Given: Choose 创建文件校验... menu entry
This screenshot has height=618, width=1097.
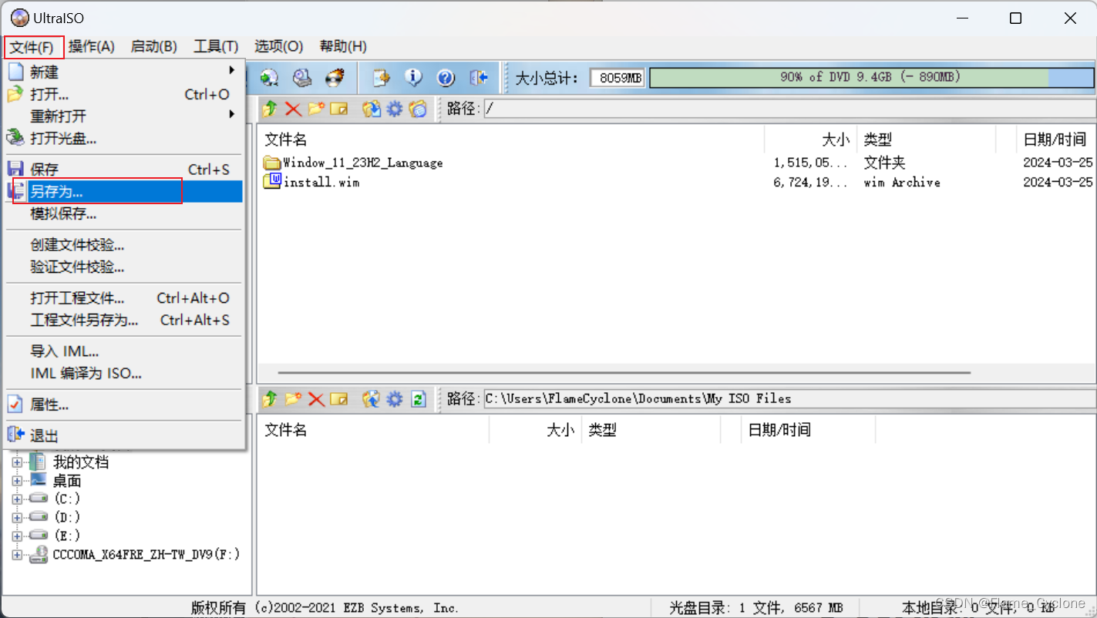Looking at the screenshot, I should point(124,245).
